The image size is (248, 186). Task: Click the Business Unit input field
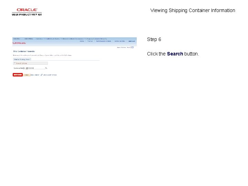(x=37, y=68)
